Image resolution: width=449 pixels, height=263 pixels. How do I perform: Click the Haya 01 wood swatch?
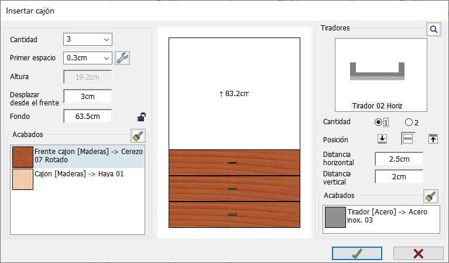pyautogui.click(x=23, y=179)
